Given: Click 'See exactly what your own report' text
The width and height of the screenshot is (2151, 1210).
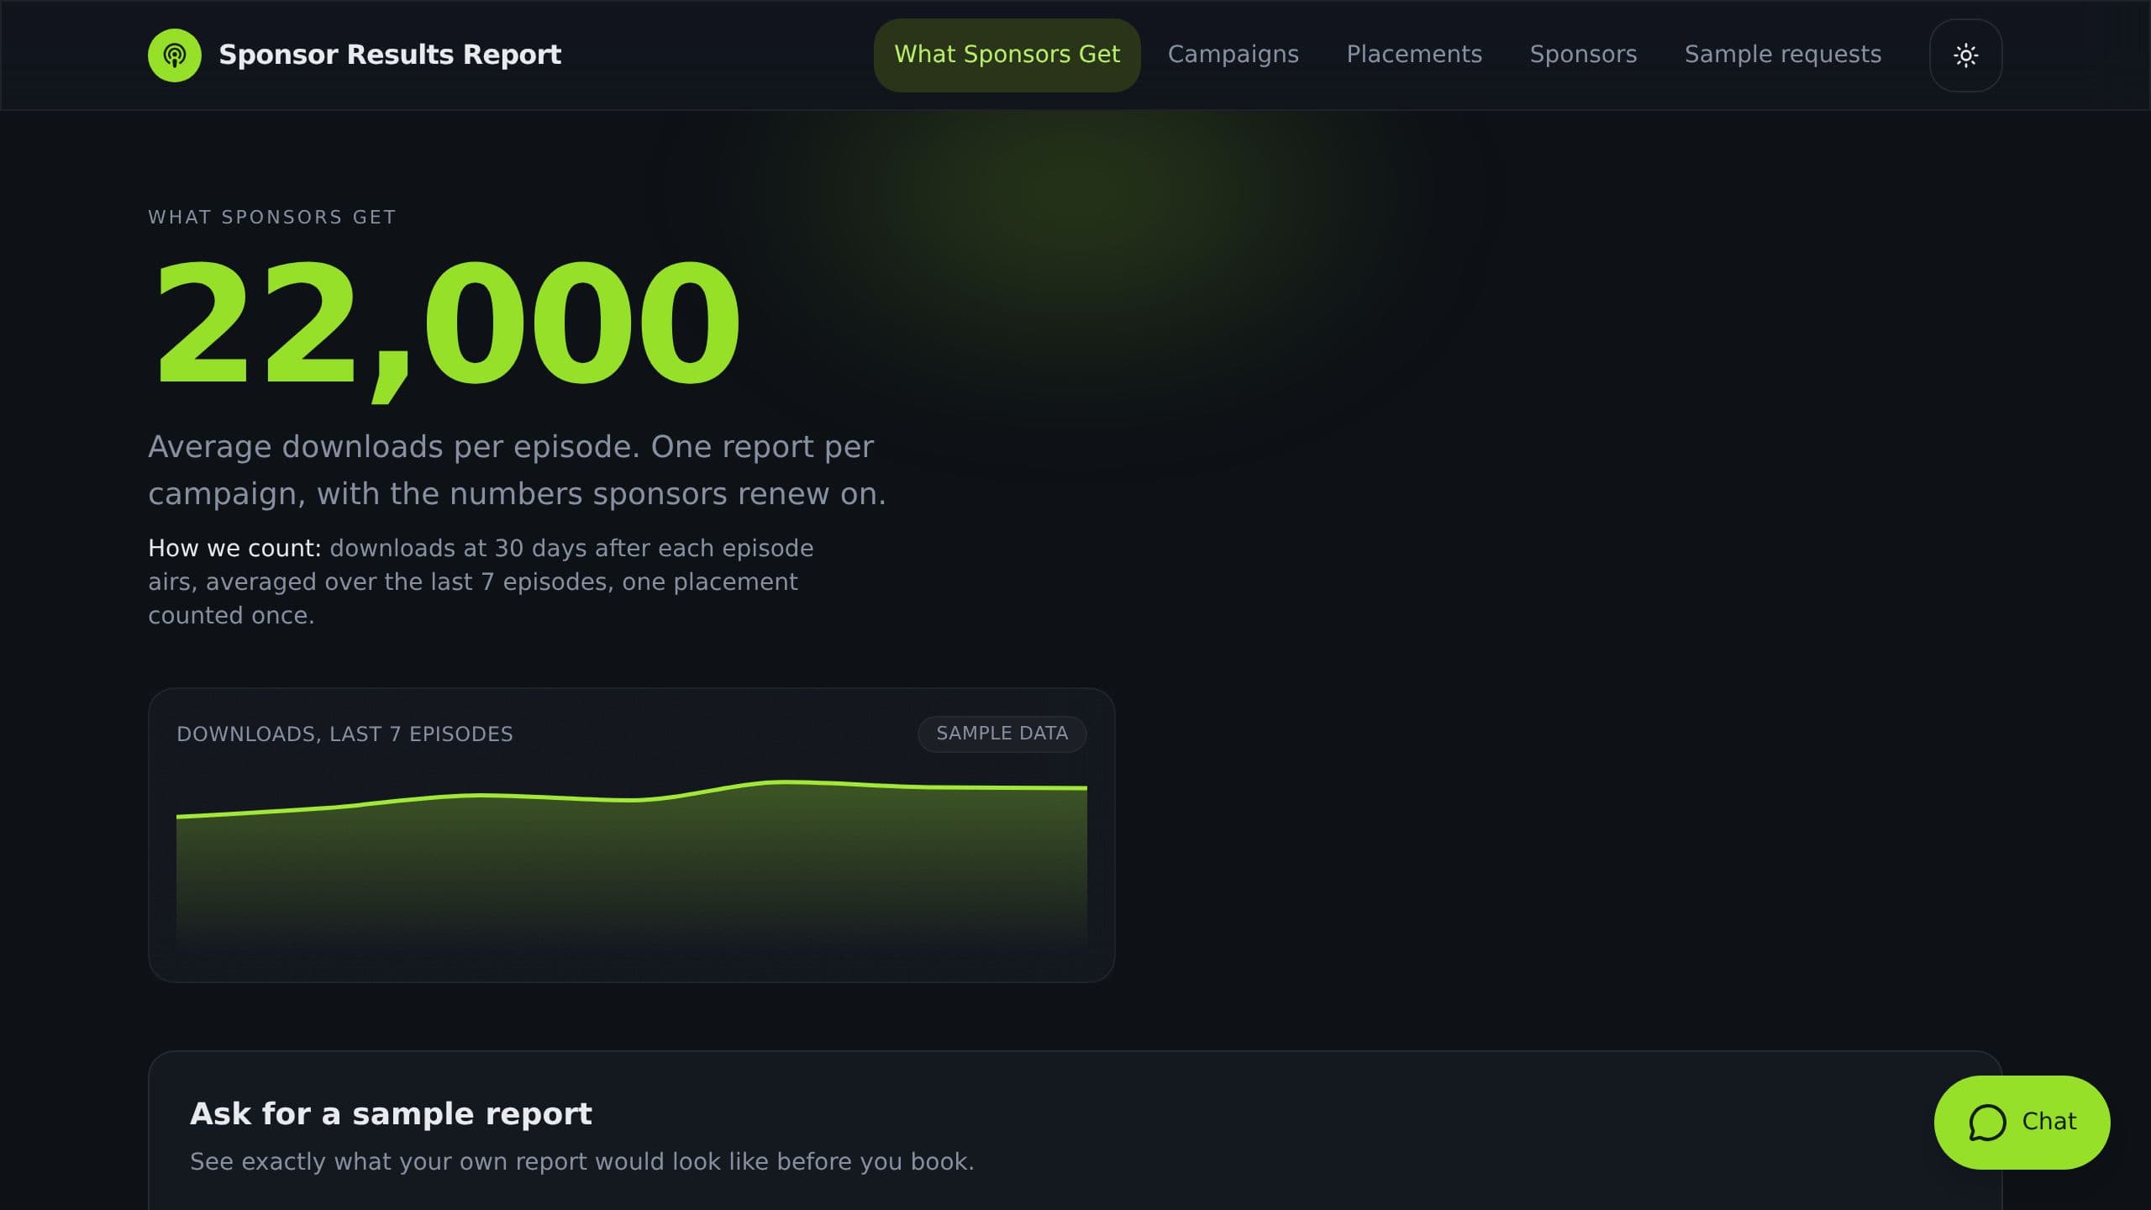Looking at the screenshot, I should coord(581,1162).
